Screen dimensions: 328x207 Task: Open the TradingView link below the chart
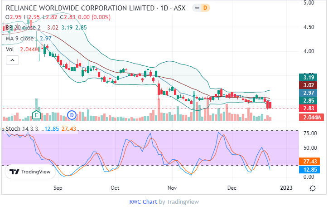[x=182, y=202]
